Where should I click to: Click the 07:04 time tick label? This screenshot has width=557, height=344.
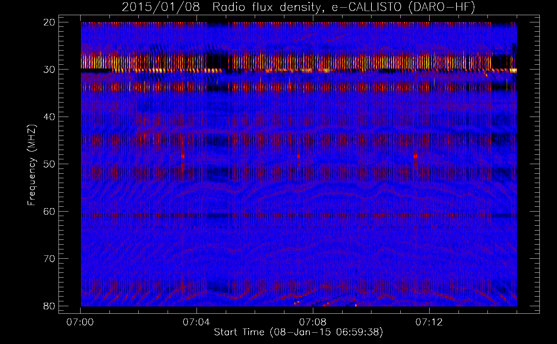tap(196, 322)
